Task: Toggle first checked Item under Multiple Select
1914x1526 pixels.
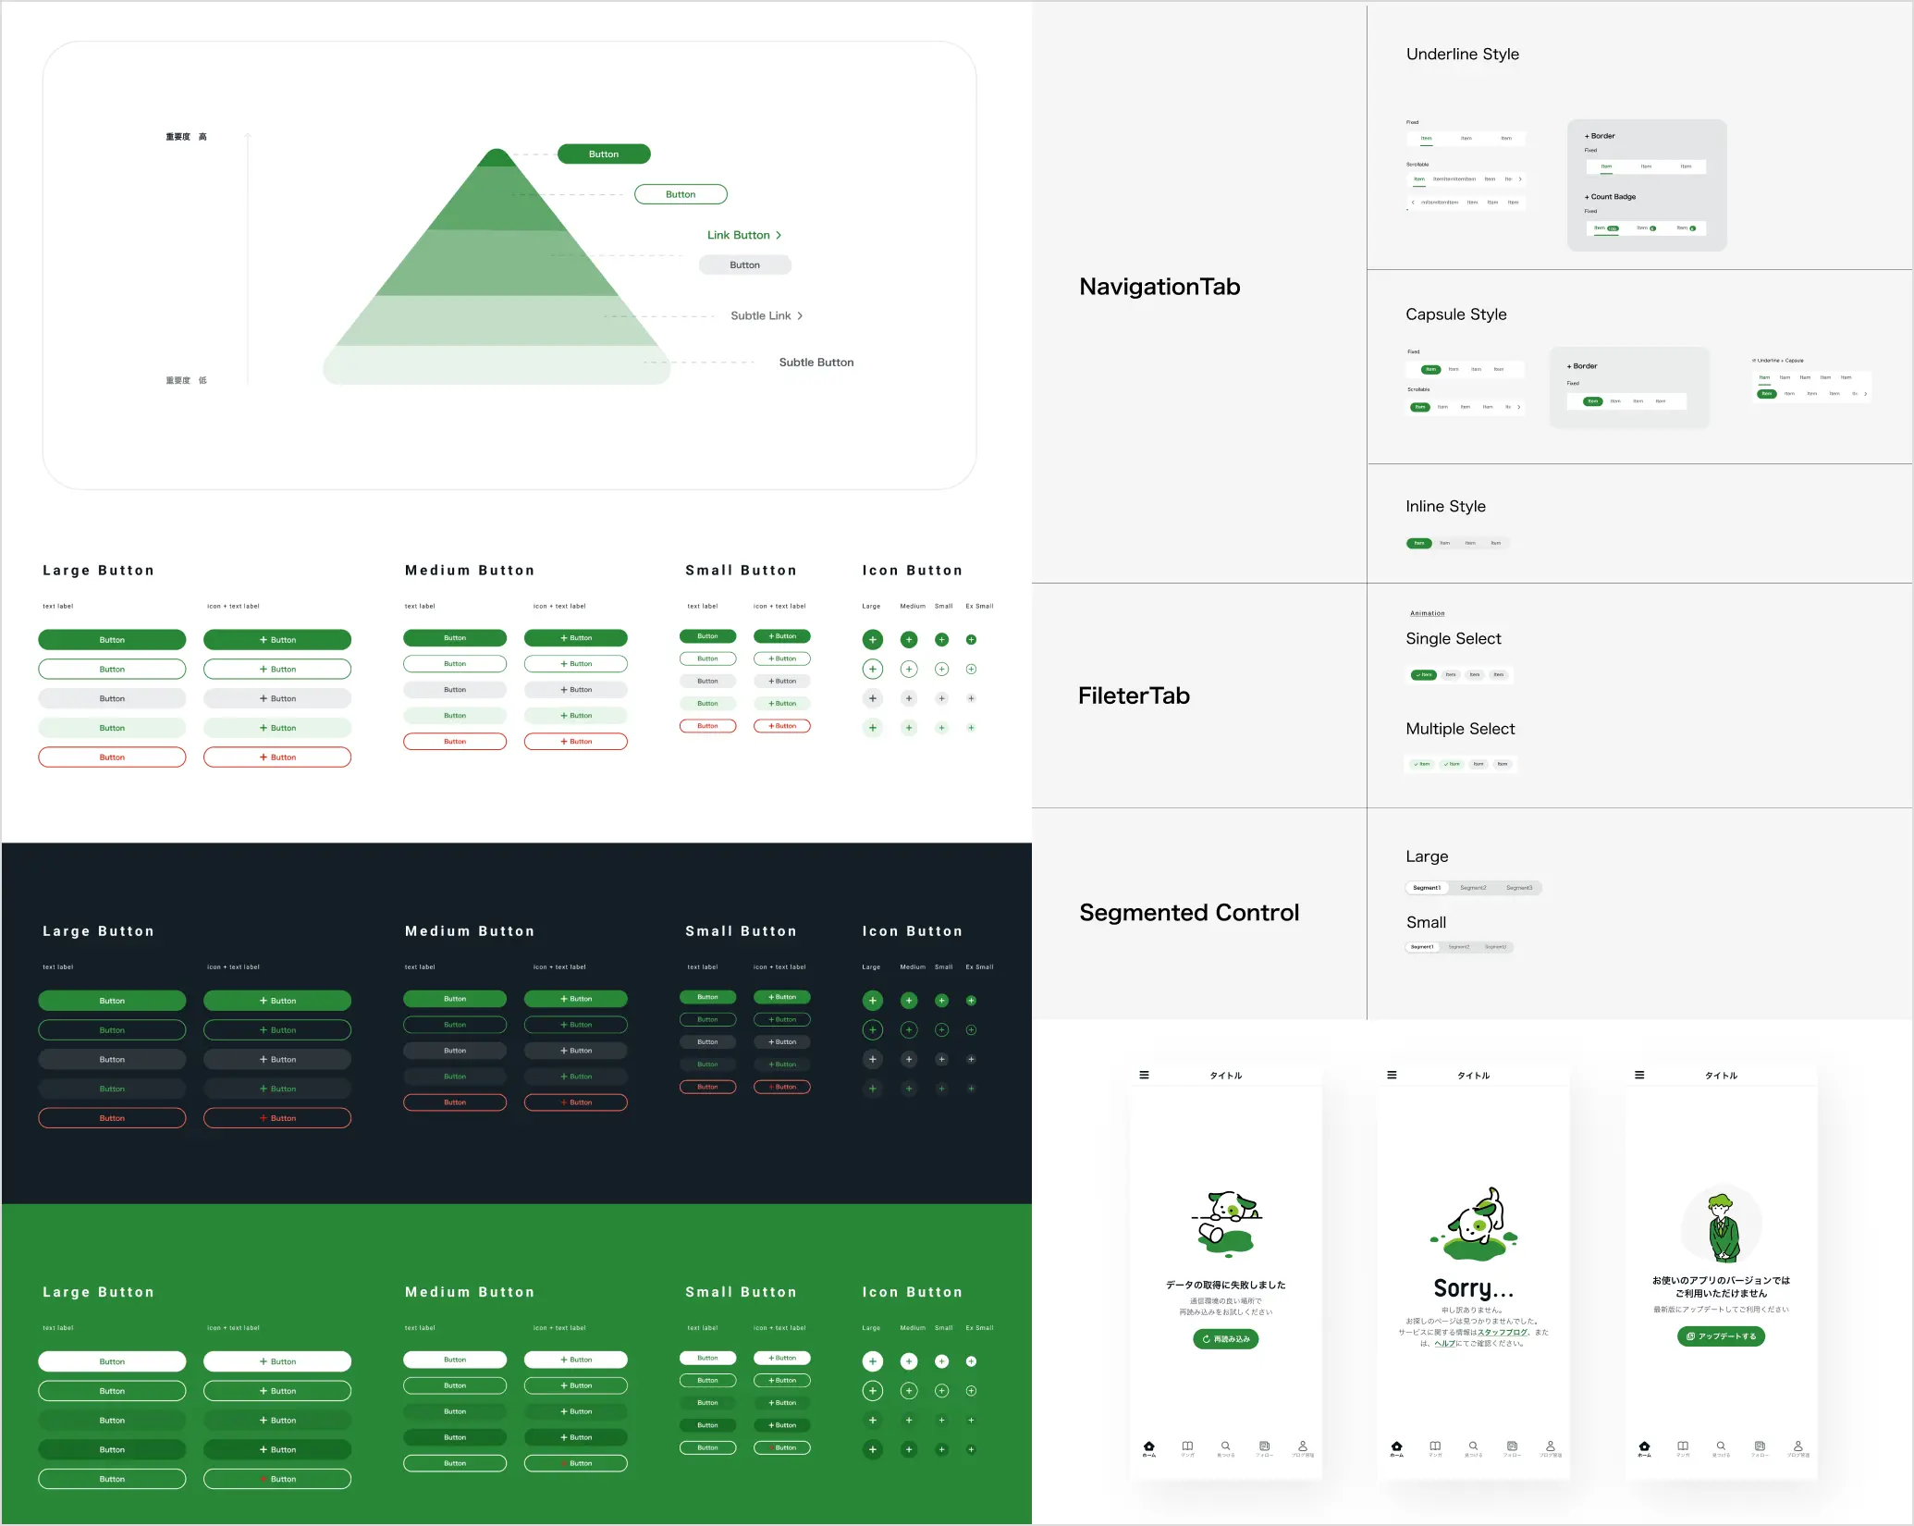Action: [x=1422, y=764]
